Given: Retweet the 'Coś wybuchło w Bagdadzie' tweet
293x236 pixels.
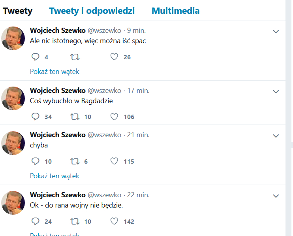Looking at the screenshot, I should (x=75, y=117).
